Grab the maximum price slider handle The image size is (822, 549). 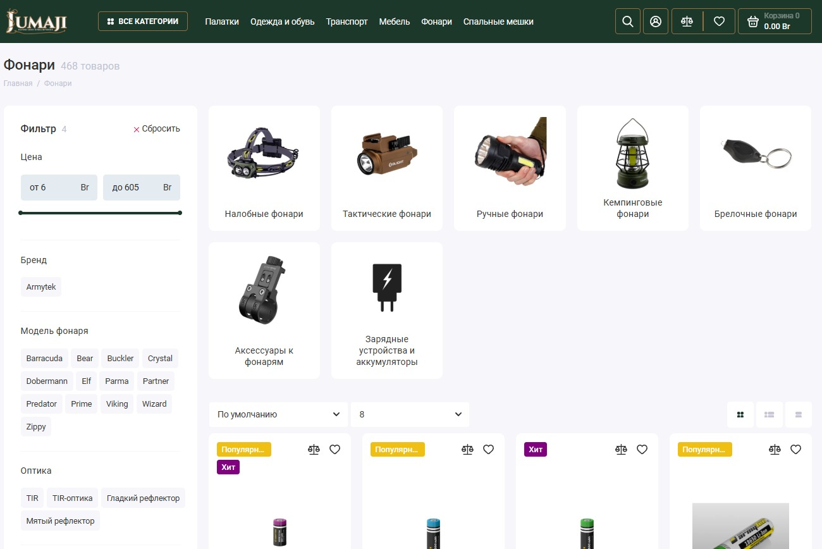tap(180, 213)
